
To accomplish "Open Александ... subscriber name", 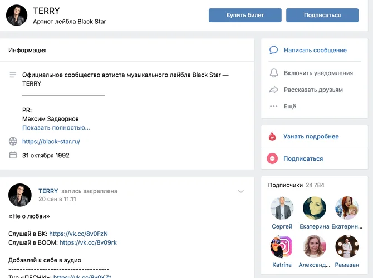I will (x=315, y=265).
